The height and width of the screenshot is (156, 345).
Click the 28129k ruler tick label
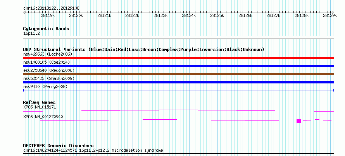(x=330, y=15)
